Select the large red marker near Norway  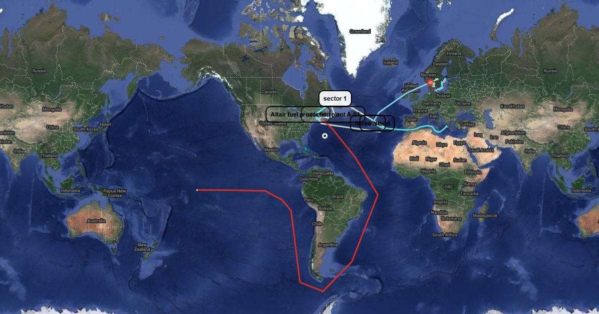pyautogui.click(x=431, y=82)
